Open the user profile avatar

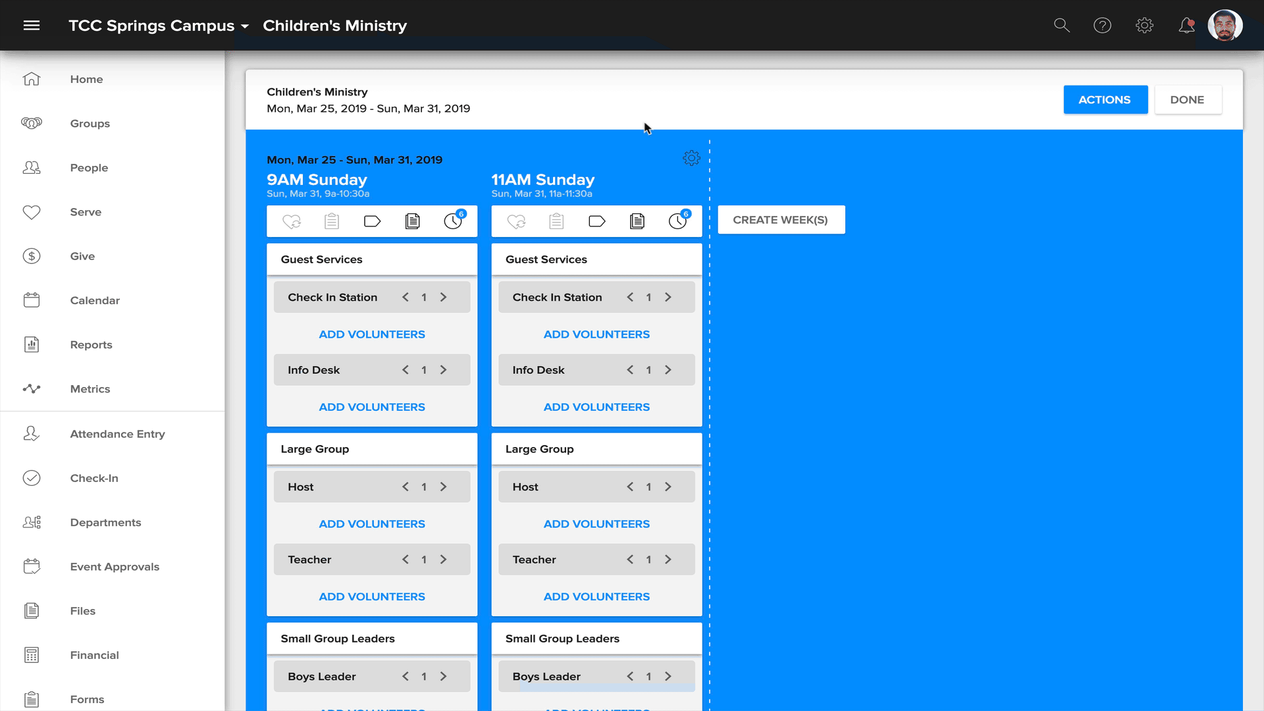click(1224, 26)
